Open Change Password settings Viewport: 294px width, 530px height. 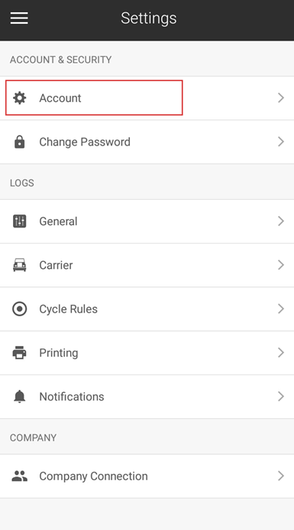pos(85,142)
